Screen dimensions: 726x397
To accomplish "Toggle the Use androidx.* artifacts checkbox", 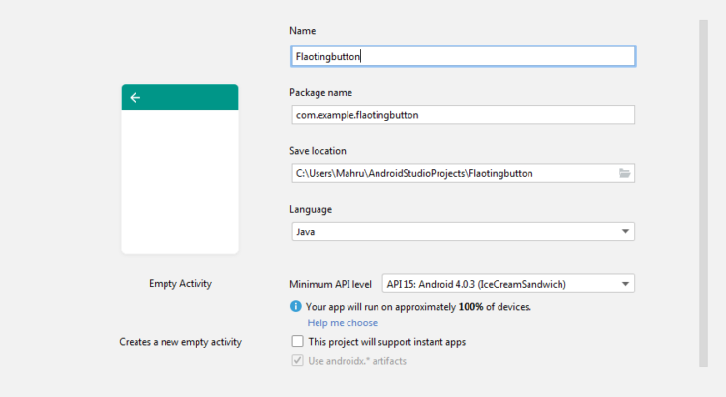I will pos(298,361).
